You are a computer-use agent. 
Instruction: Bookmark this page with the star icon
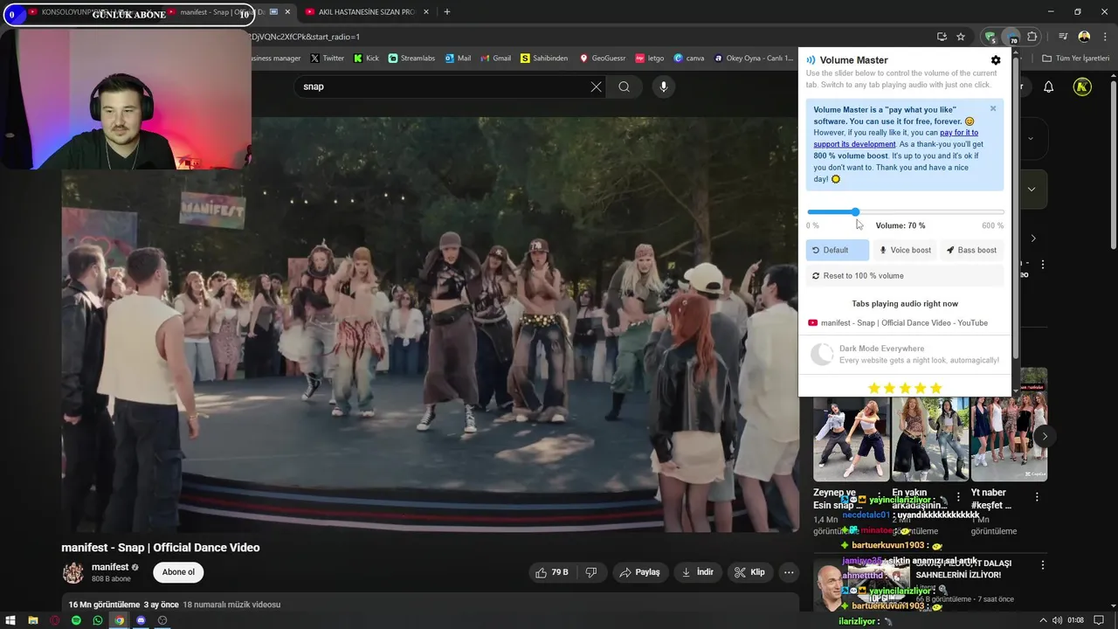point(961,37)
